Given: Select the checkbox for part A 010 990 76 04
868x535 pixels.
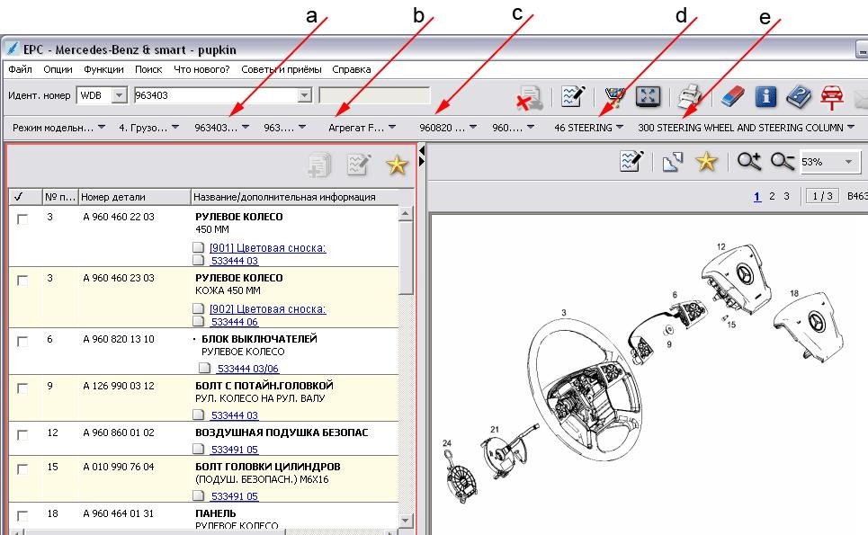Looking at the screenshot, I should pyautogui.click(x=22, y=469).
